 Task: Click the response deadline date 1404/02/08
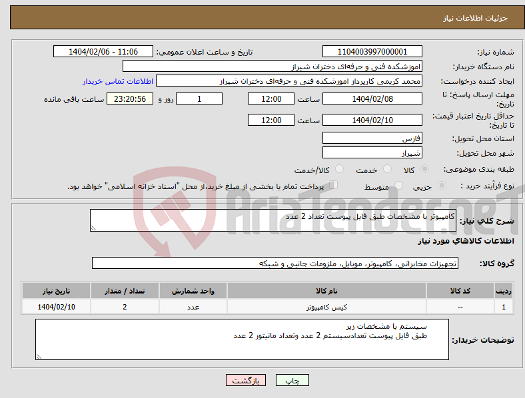372,99
